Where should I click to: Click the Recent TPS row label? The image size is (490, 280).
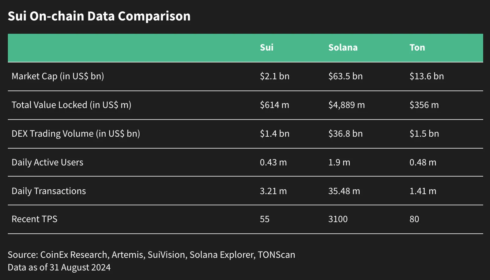(x=34, y=219)
